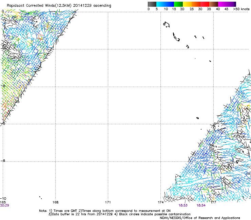Select the orange 25–30 knots legend swatch
Image resolution: width=251 pixels, height=220 pixels.
pyautogui.click(x=196, y=4)
